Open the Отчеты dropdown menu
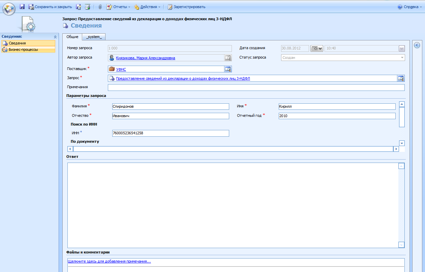Viewport: 425px width, 272px height. pyautogui.click(x=118, y=7)
